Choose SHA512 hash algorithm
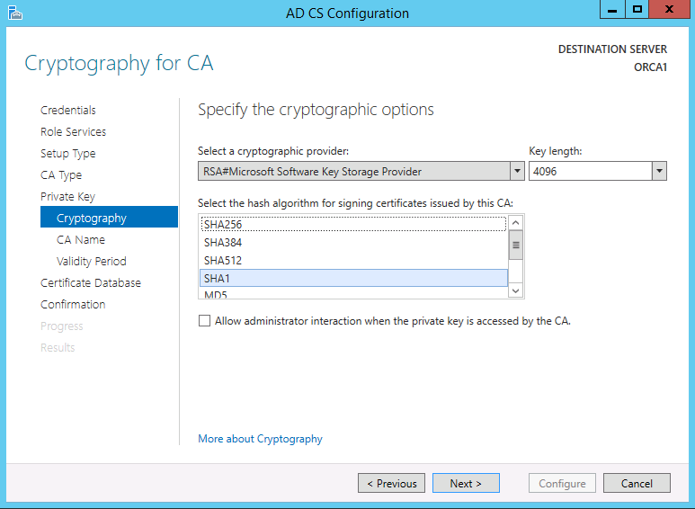Image resolution: width=695 pixels, height=509 pixels. point(352,261)
